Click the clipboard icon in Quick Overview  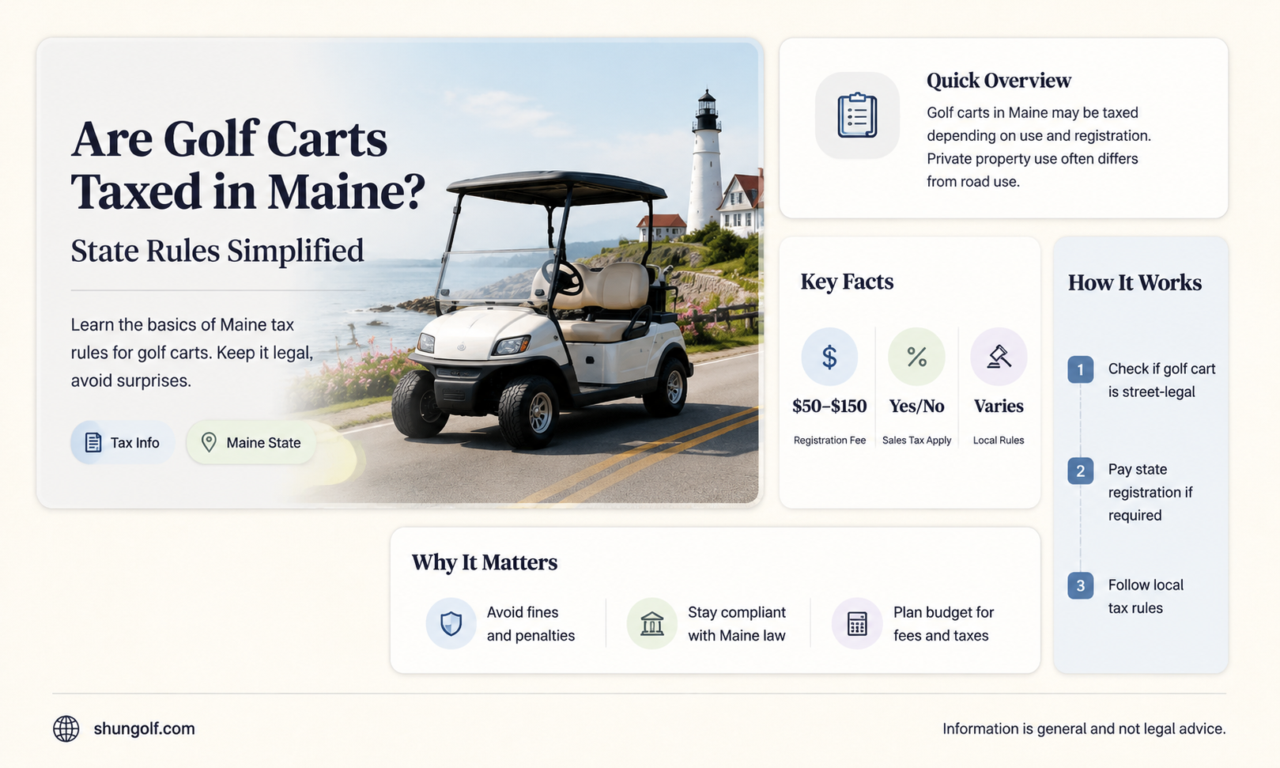857,115
